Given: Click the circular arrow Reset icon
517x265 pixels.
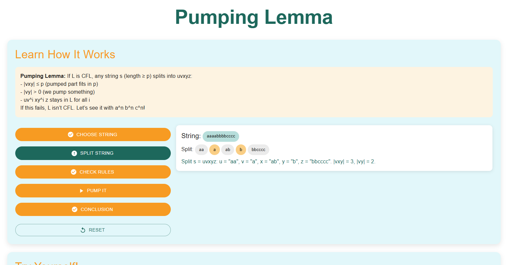Looking at the screenshot, I should [83, 230].
